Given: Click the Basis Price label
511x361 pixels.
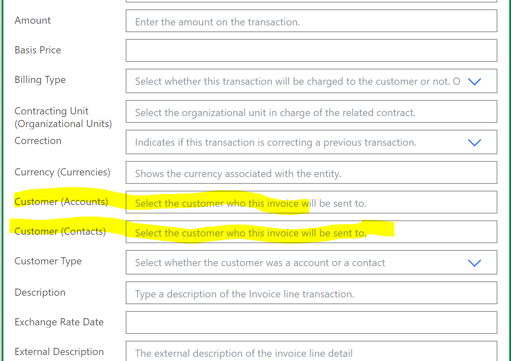Looking at the screenshot, I should pos(38,50).
